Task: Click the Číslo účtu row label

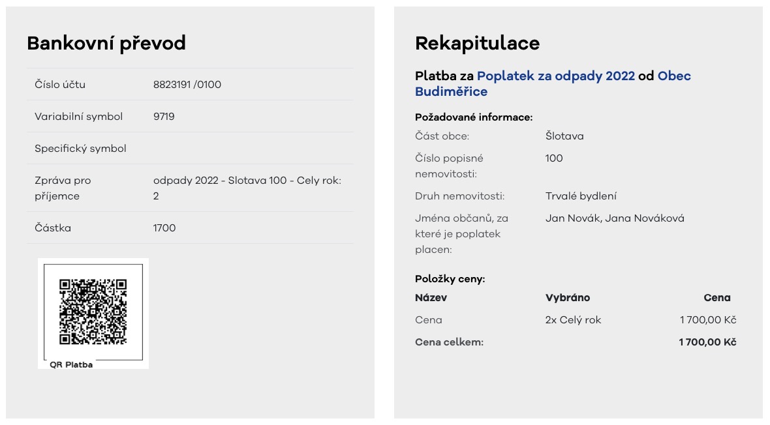Action: pos(60,85)
